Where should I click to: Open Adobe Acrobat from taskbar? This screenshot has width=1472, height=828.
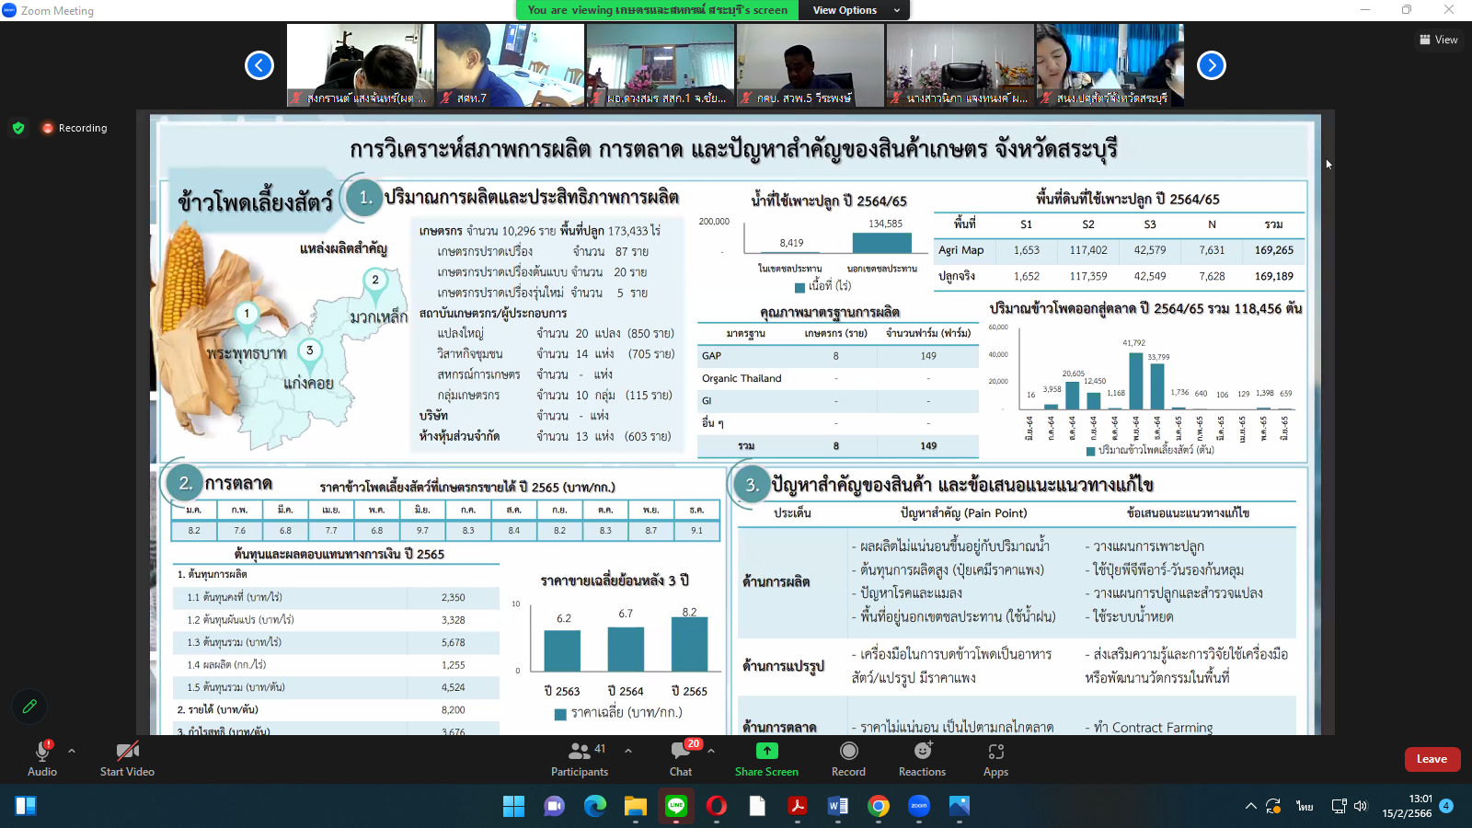pyautogui.click(x=798, y=806)
